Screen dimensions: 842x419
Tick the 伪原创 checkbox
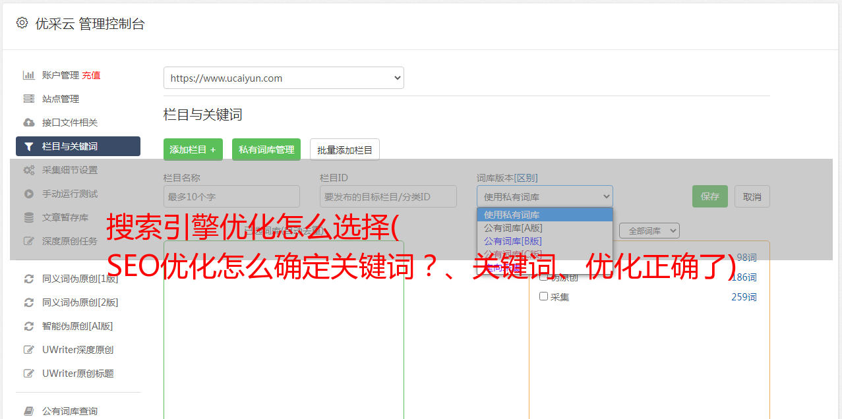coord(544,277)
